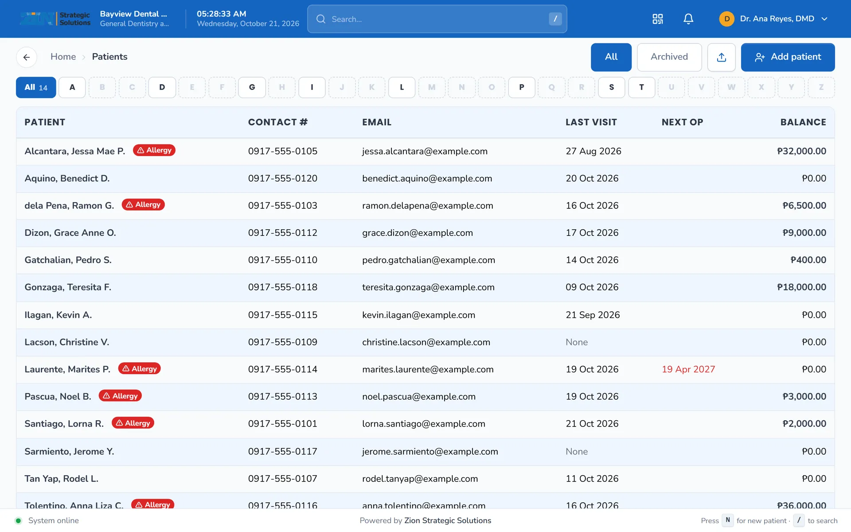Screen dimensions: 851x532
Task: Open patient Pascua, Noel B.
Action: 58,397
